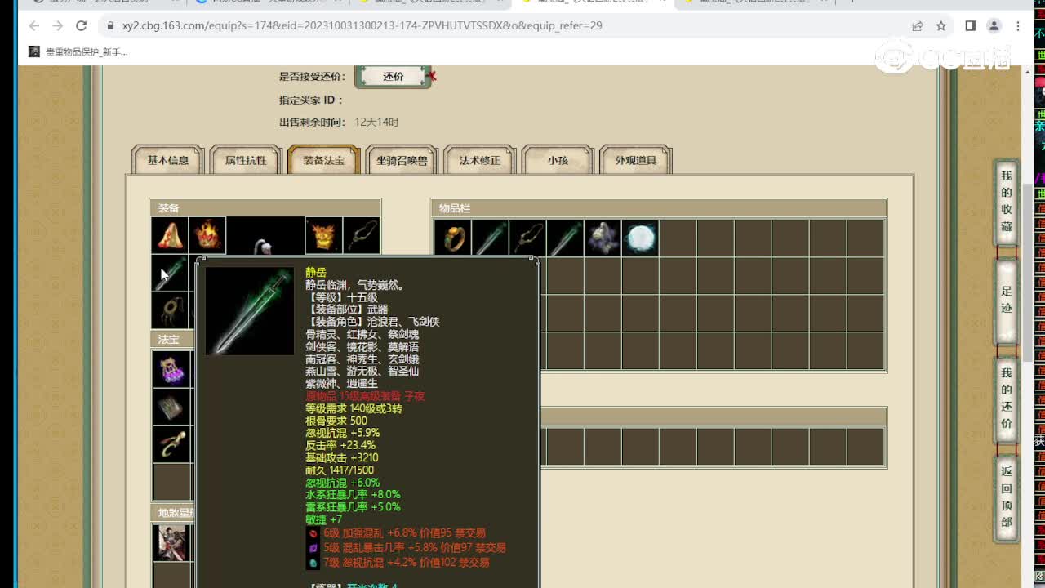
Task: Switch to the 法术修正 tab
Action: tap(479, 160)
